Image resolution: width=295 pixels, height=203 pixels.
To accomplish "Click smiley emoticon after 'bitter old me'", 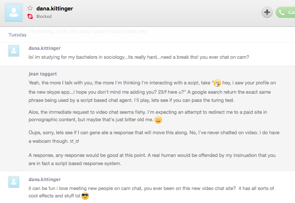I will 158,120.
